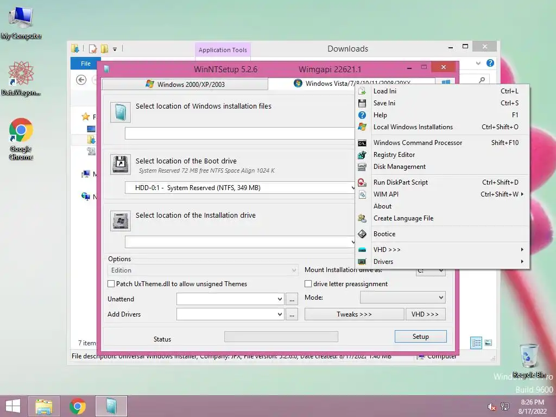Click the Status progress bar

[281, 337]
